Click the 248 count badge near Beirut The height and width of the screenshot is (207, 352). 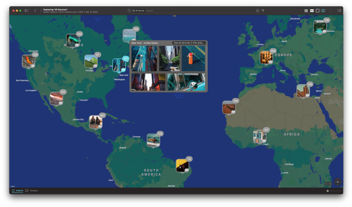click(x=310, y=84)
